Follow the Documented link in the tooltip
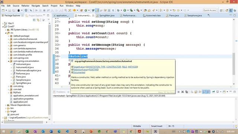Image resolution: width=238 pixels, height=134 pixels. [x=79, y=73]
